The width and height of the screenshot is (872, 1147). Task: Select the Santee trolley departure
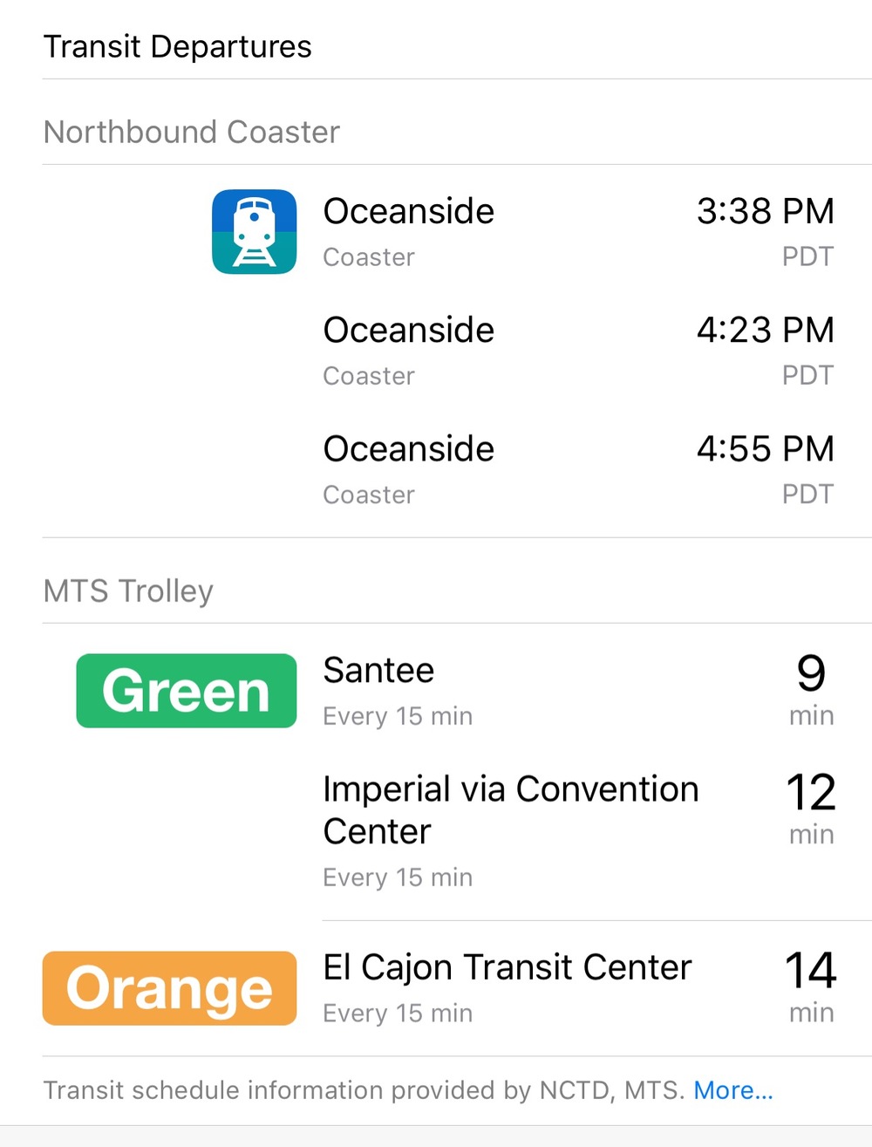[579, 691]
